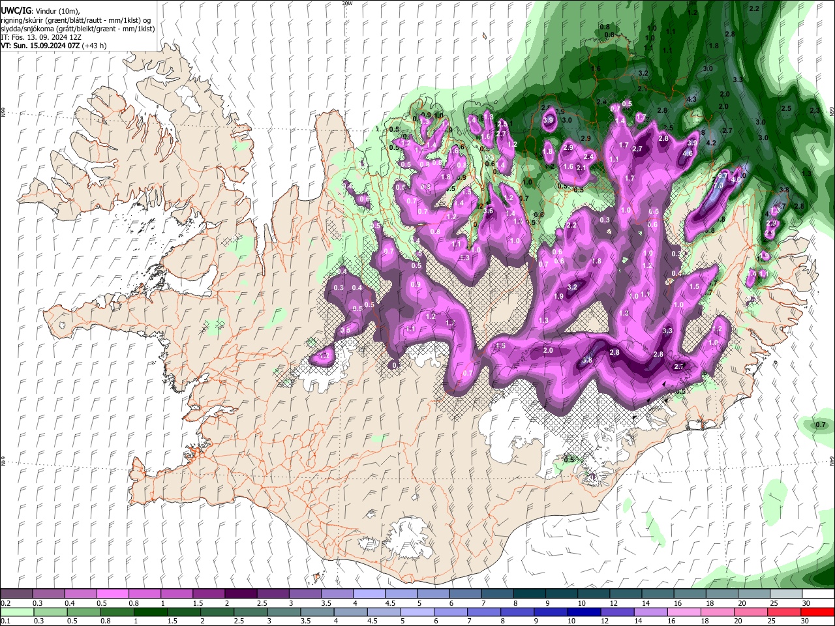This screenshot has height=626, width=835.
Task: Click the '4.3' precipitation value on the map
Action: point(692,99)
